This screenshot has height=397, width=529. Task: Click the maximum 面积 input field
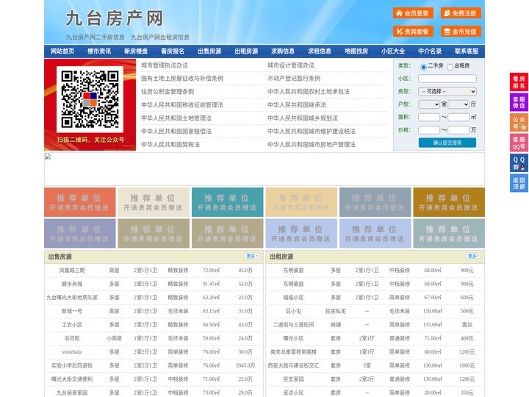(x=458, y=117)
